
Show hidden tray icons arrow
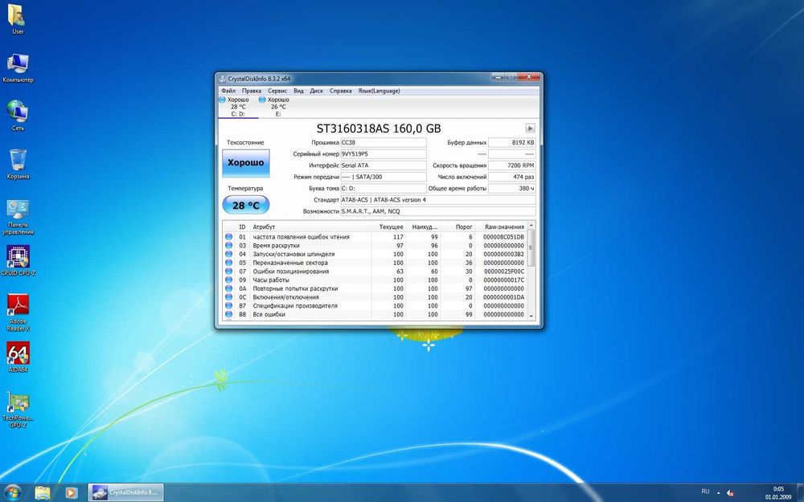click(x=718, y=493)
